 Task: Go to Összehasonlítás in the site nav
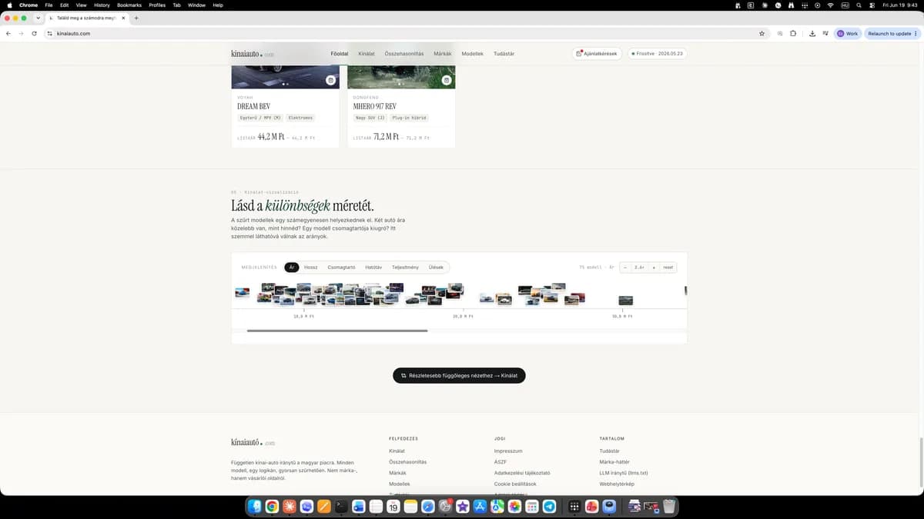[404, 54]
